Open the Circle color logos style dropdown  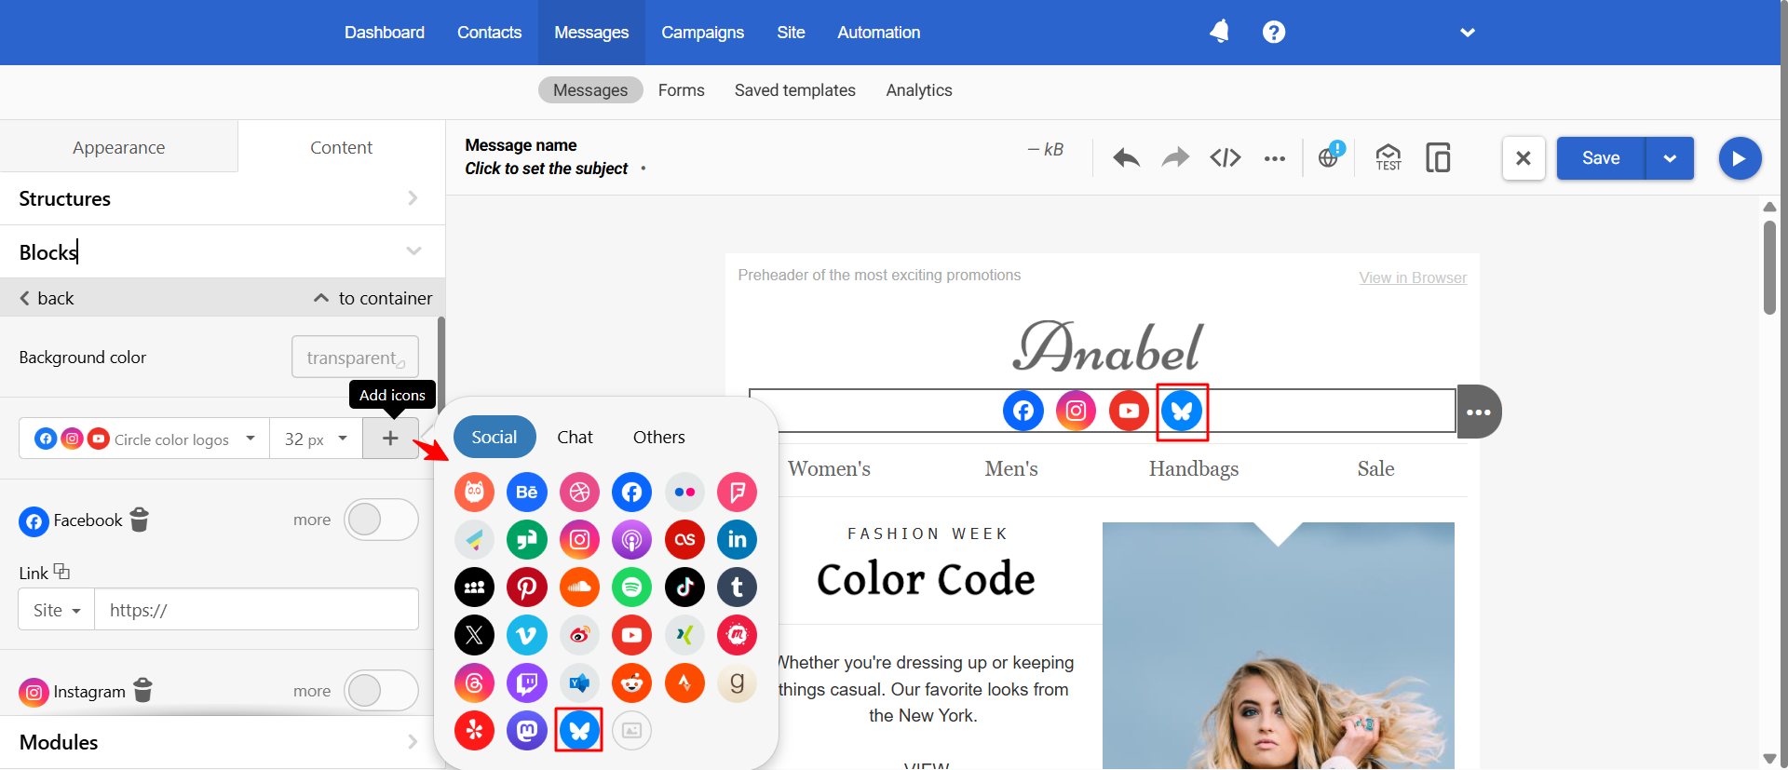coord(145,439)
